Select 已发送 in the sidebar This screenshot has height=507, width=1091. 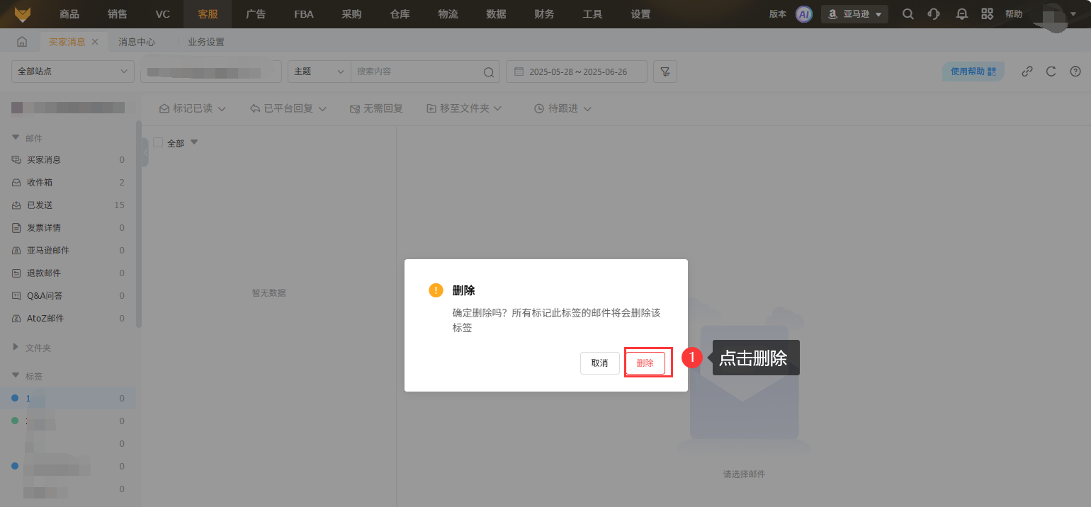(x=68, y=205)
